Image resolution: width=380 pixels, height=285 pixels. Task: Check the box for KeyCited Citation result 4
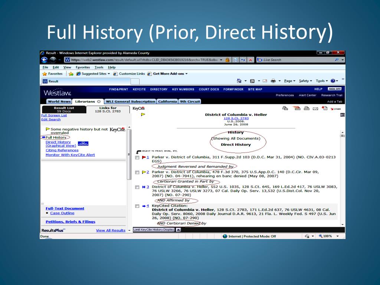click(137, 206)
